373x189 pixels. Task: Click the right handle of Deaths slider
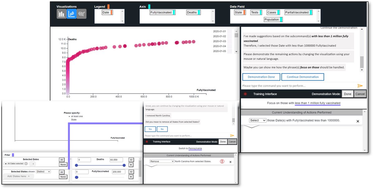124,165
